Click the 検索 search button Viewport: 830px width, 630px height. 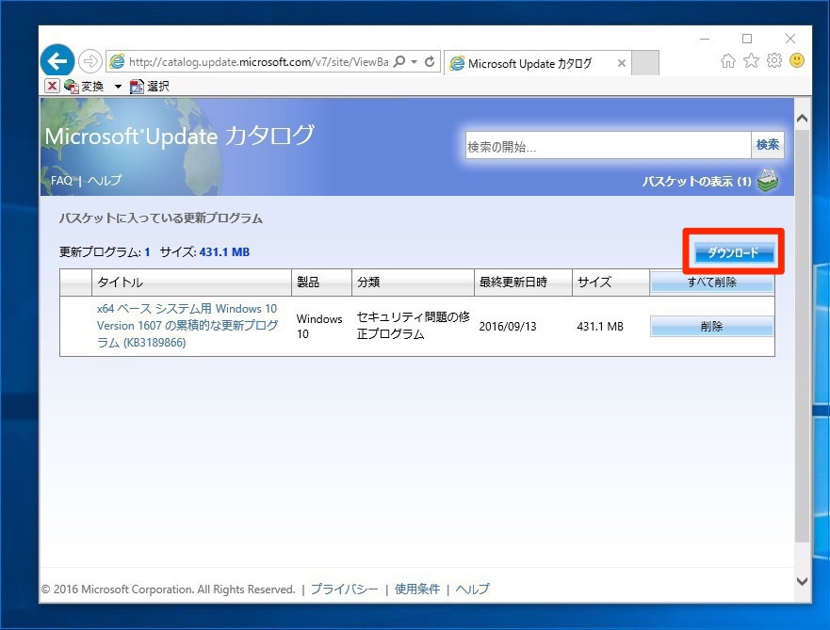pos(767,145)
